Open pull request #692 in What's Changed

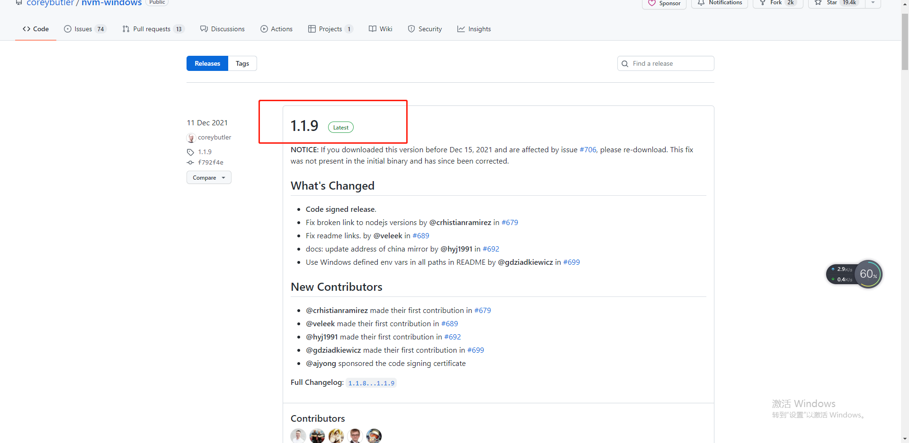491,249
